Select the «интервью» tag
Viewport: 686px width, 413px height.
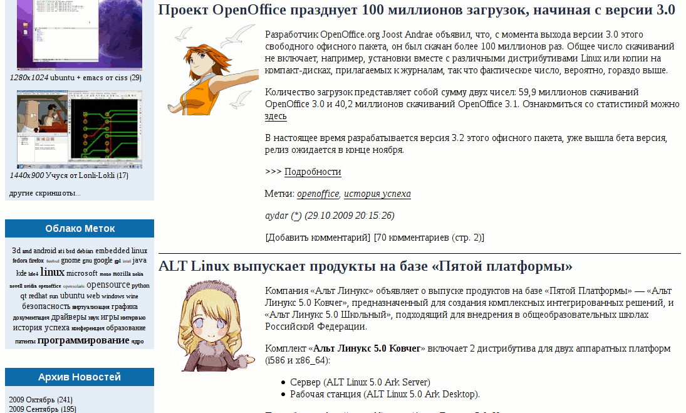click(133, 318)
